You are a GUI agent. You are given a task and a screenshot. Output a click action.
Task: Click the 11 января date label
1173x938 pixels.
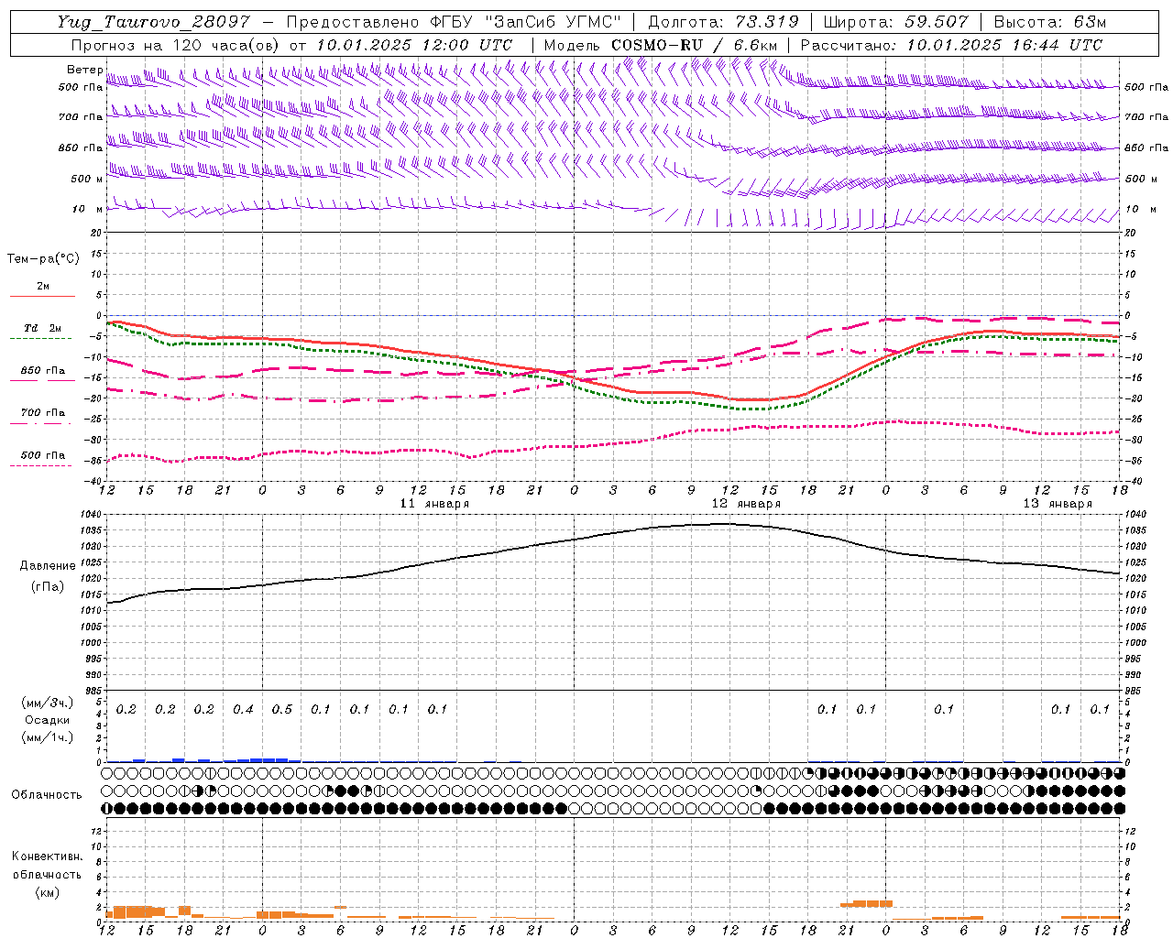435,504
